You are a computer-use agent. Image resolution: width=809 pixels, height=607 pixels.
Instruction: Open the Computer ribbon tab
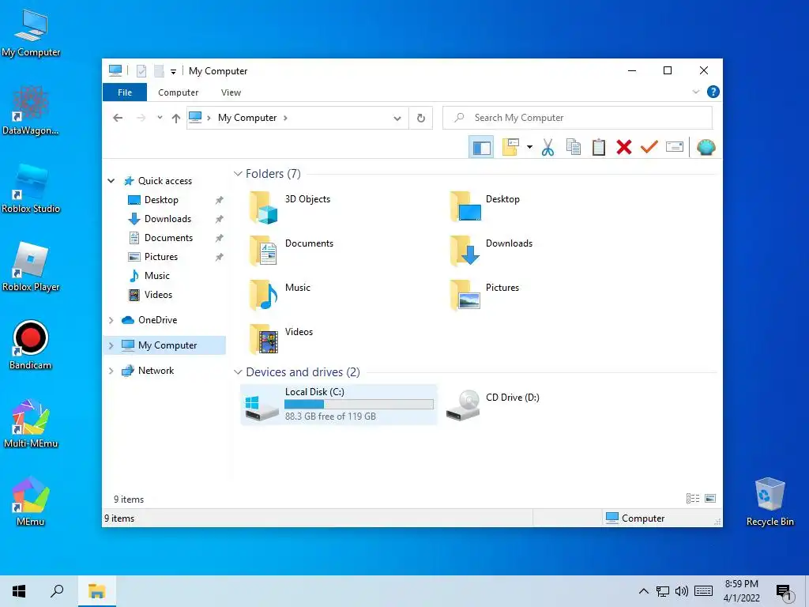tap(178, 92)
